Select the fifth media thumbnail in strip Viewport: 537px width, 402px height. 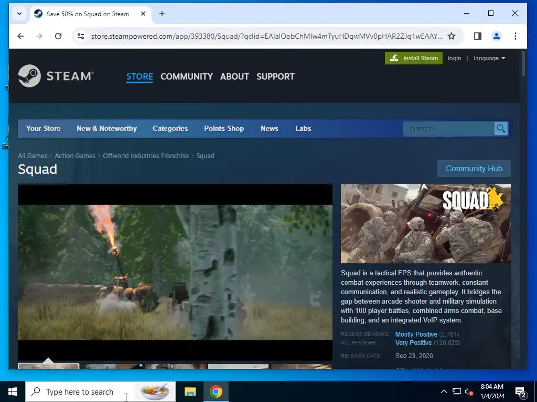pos(302,366)
